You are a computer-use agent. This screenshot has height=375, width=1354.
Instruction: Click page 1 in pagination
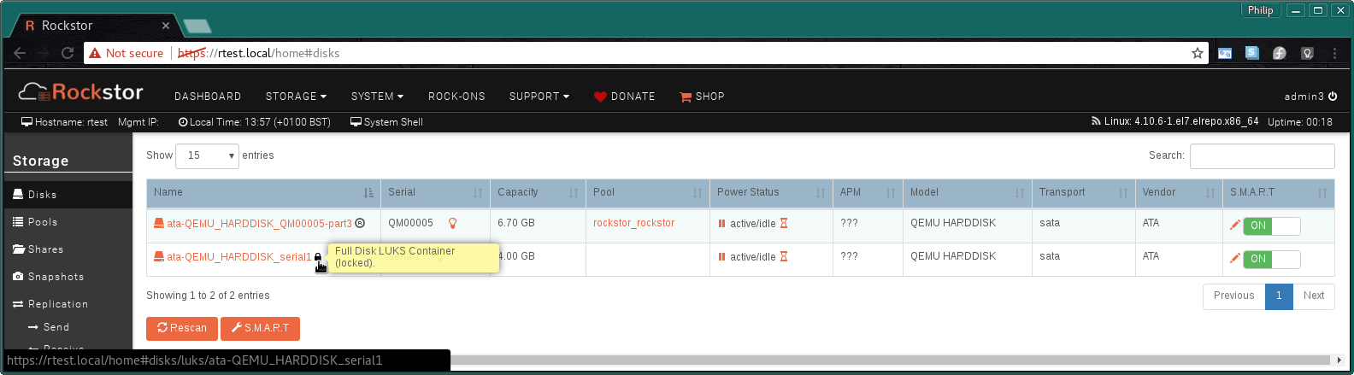tap(1279, 296)
